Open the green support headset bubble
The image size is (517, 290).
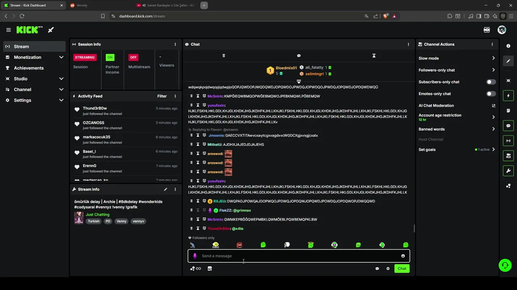click(505, 265)
